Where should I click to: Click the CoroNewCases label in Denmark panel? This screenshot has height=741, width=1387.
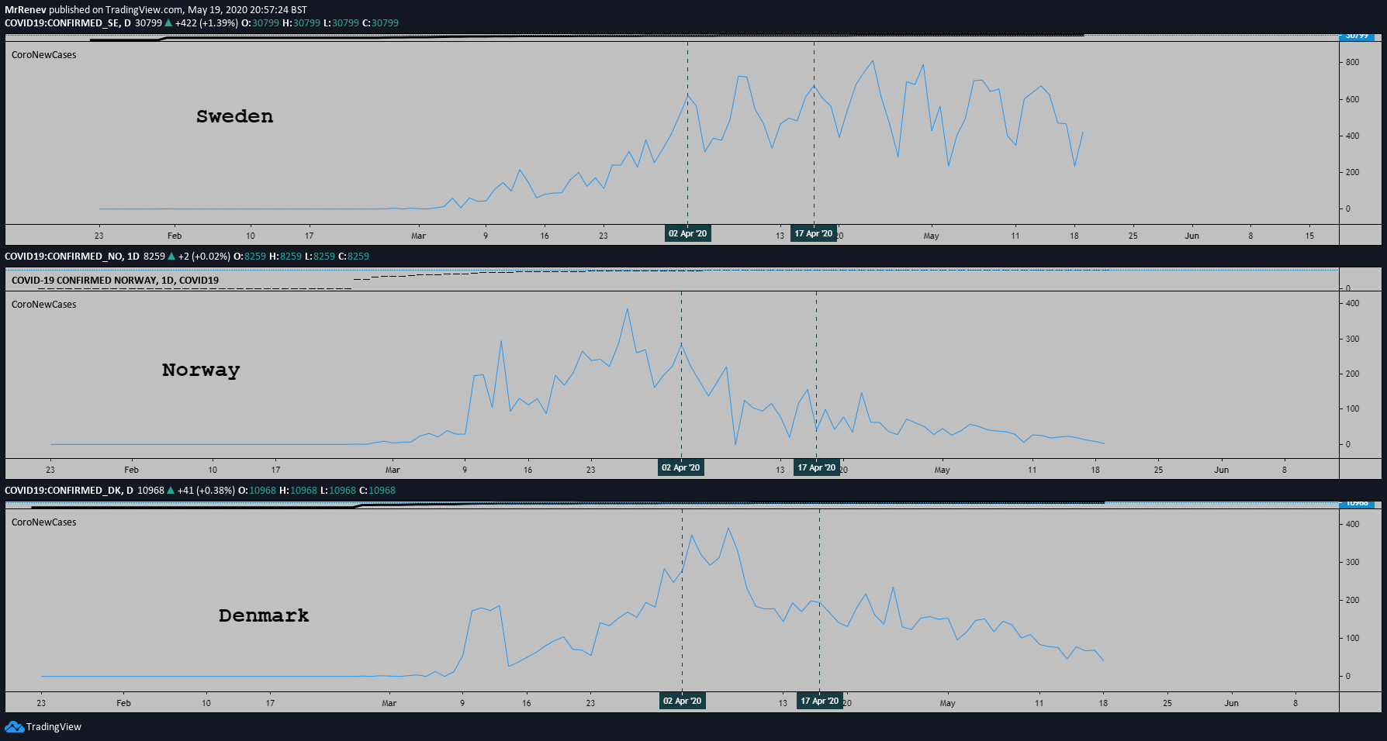[x=44, y=522]
